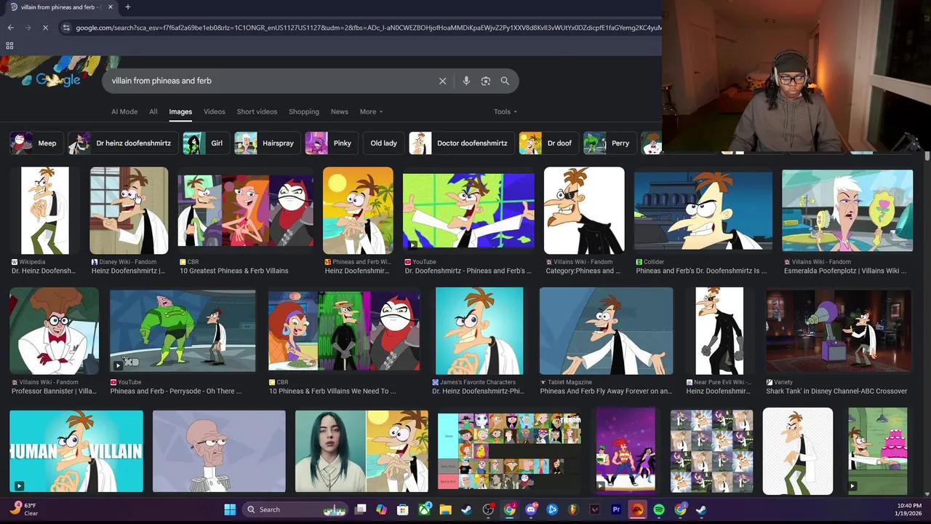Switch to the Videos tab
This screenshot has width=931, height=524.
[x=215, y=112]
